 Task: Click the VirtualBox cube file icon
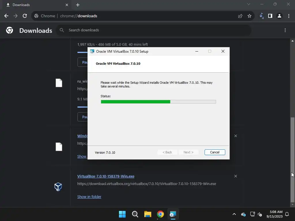(x=58, y=187)
